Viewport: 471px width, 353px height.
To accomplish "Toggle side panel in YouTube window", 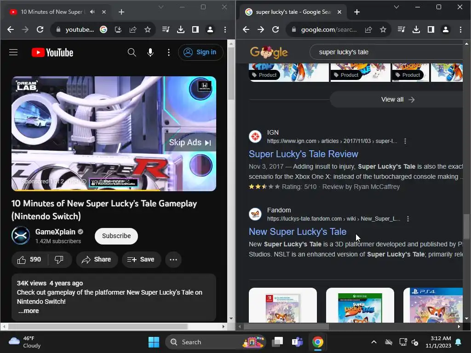I will (195, 29).
